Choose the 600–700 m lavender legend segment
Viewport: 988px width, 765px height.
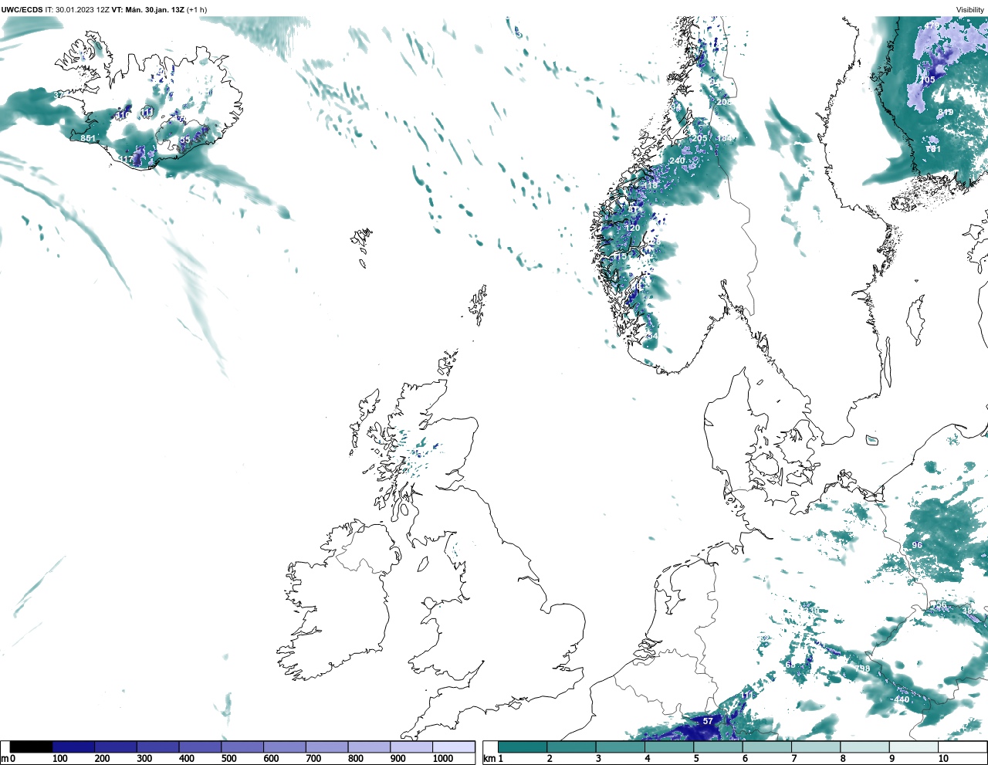pyautogui.click(x=284, y=746)
